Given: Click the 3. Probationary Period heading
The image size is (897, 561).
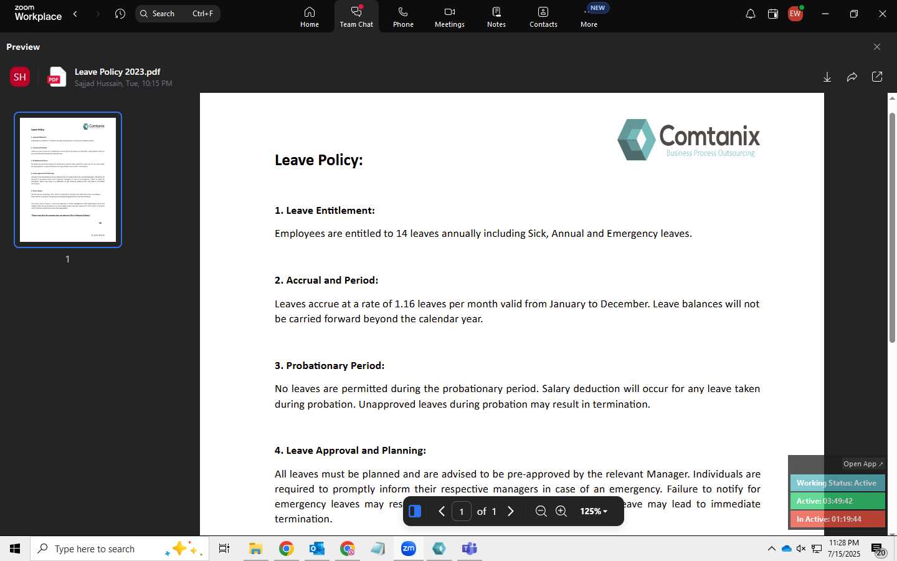Looking at the screenshot, I should point(330,366).
